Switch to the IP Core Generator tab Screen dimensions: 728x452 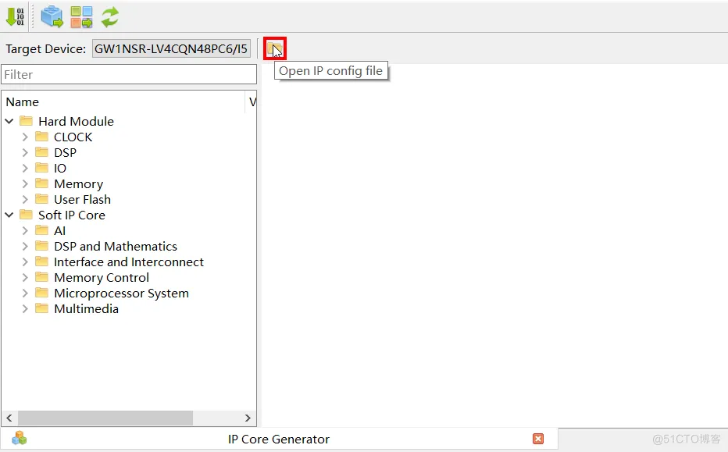(279, 439)
